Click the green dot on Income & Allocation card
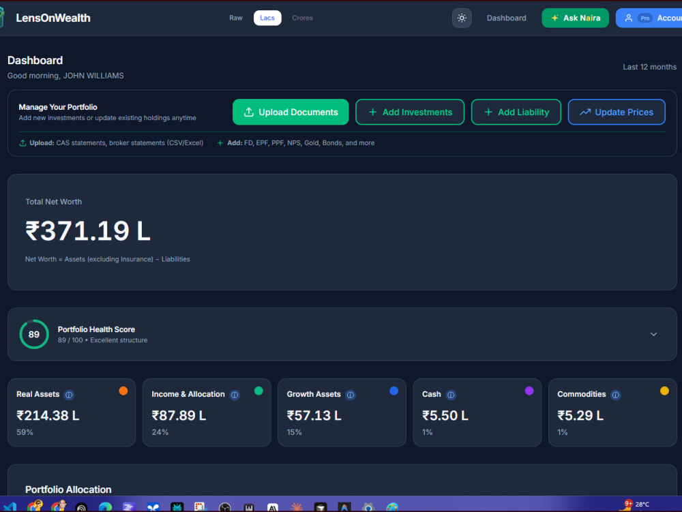Image resolution: width=682 pixels, height=512 pixels. (x=258, y=391)
